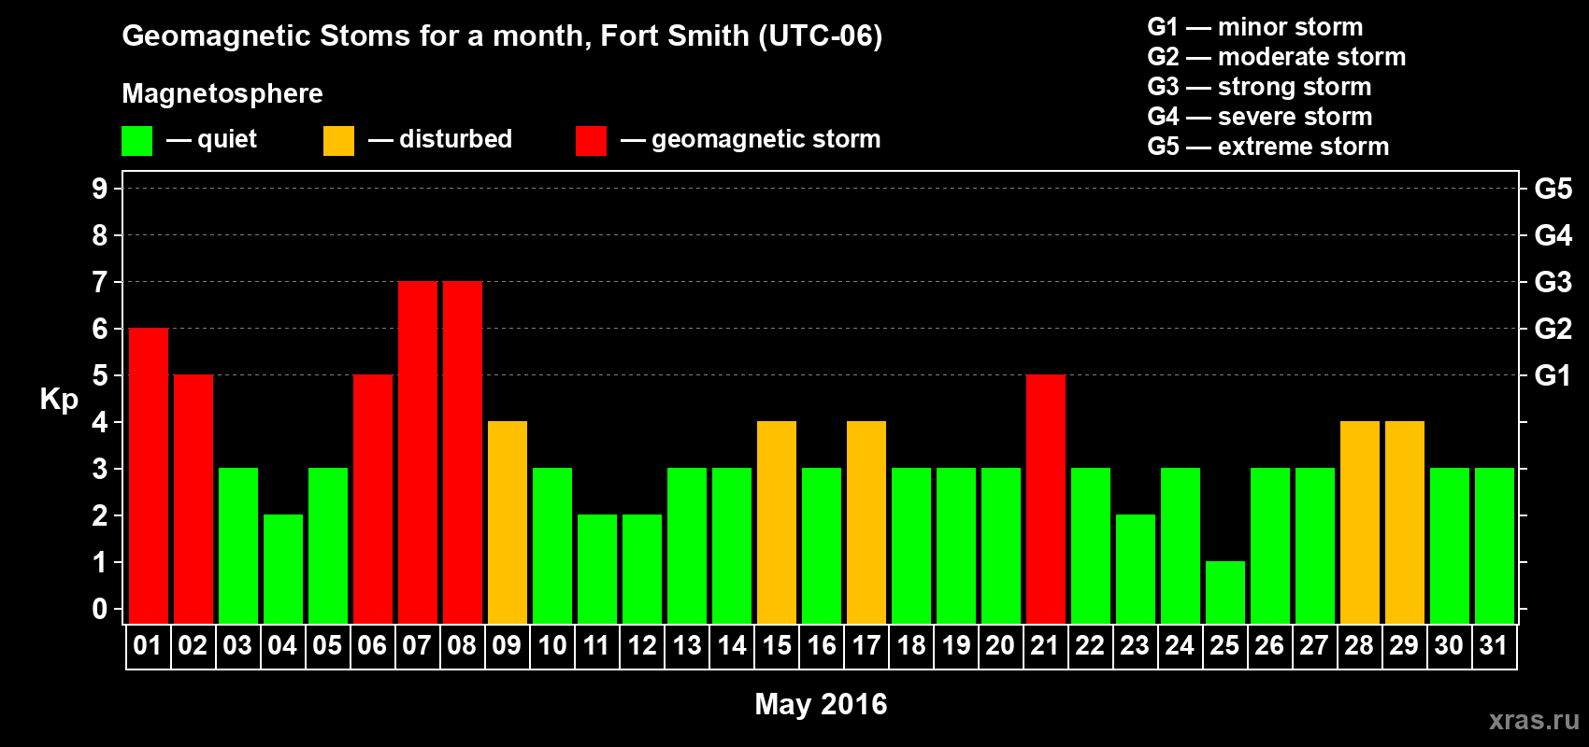Click the red bar for day 21

click(1046, 500)
